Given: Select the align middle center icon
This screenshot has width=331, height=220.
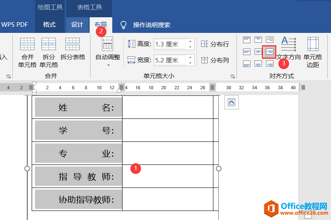Looking at the screenshot, I should click(258, 52).
